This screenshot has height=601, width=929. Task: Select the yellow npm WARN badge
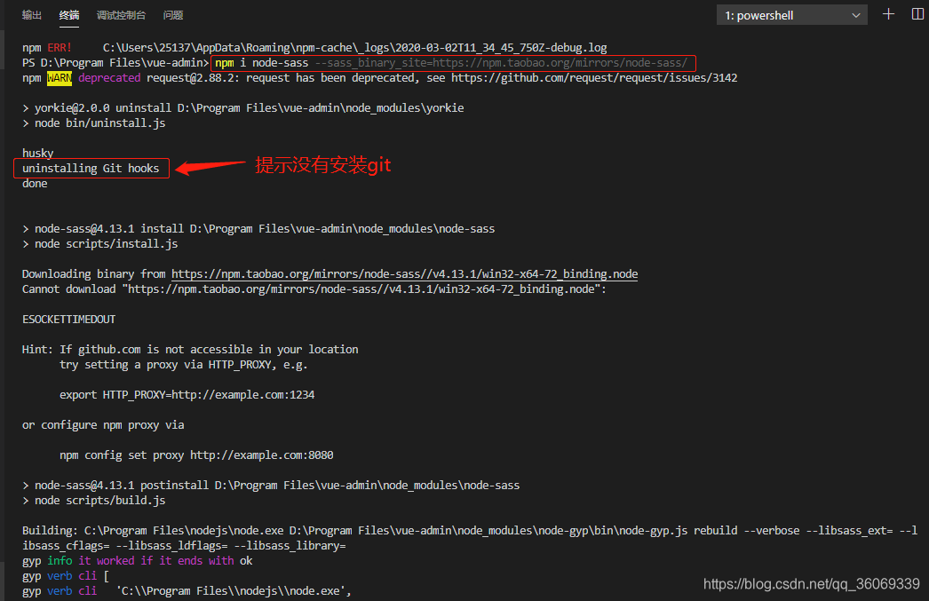(x=60, y=77)
